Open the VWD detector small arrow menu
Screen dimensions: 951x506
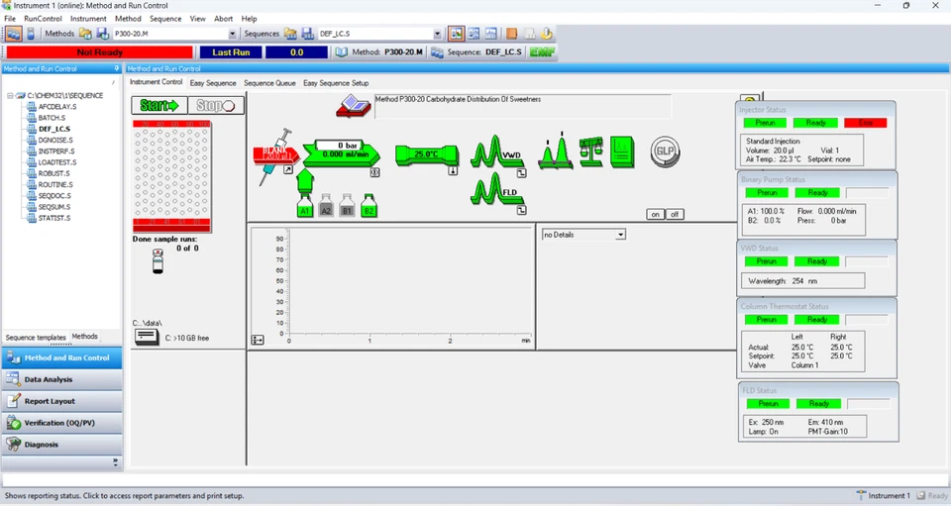pyautogui.click(x=521, y=173)
